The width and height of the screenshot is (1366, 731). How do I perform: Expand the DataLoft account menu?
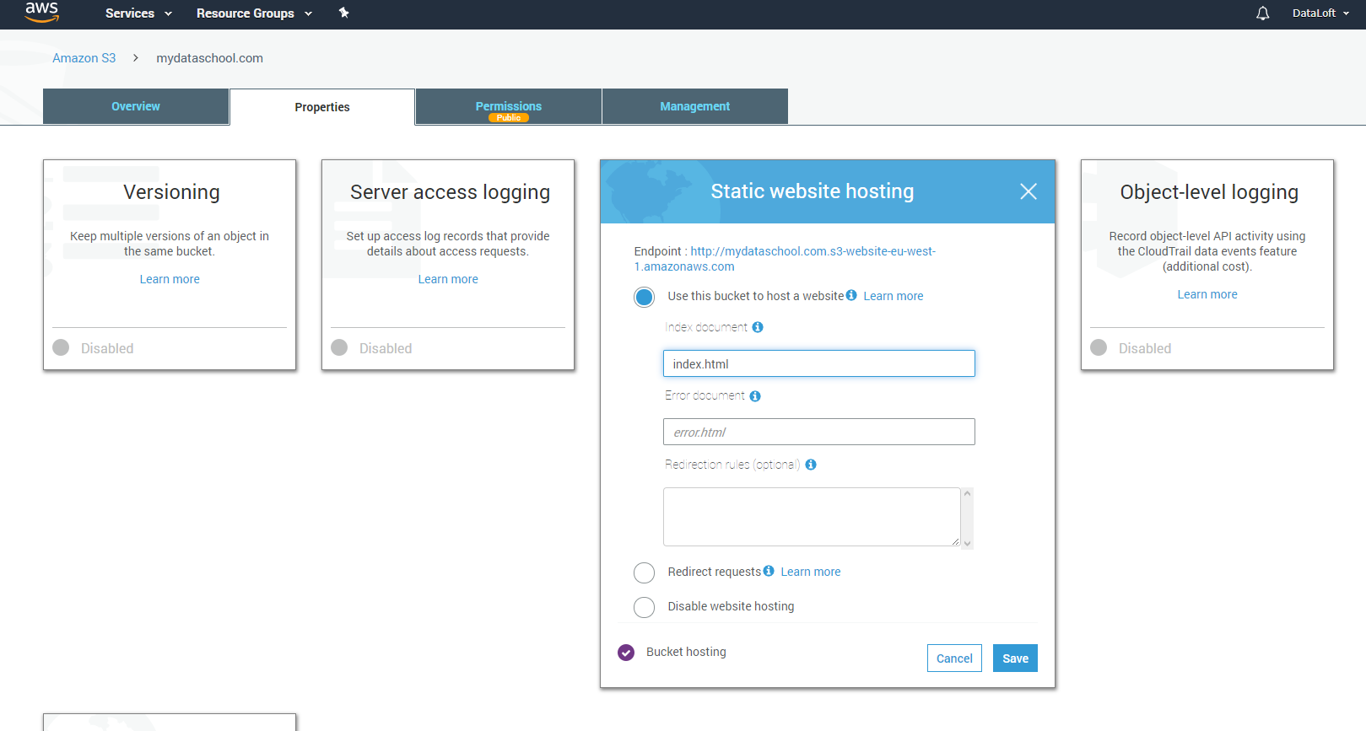click(x=1320, y=13)
